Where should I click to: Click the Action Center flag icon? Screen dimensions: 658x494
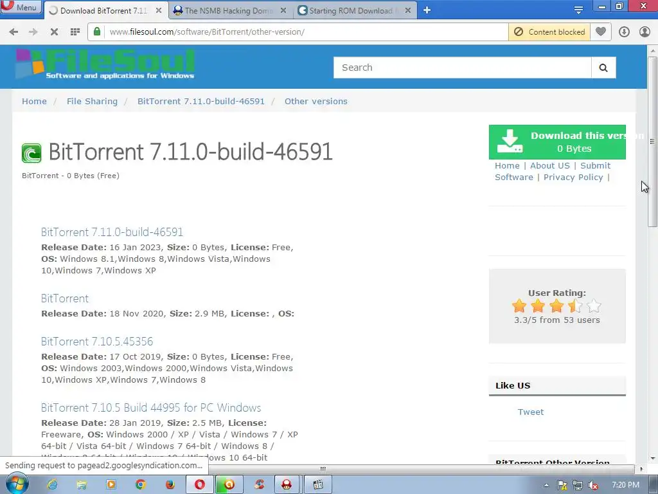coord(562,486)
